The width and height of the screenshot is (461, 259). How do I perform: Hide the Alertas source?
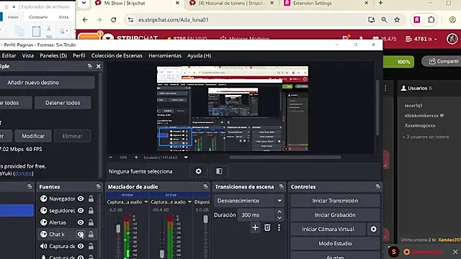[x=81, y=222]
